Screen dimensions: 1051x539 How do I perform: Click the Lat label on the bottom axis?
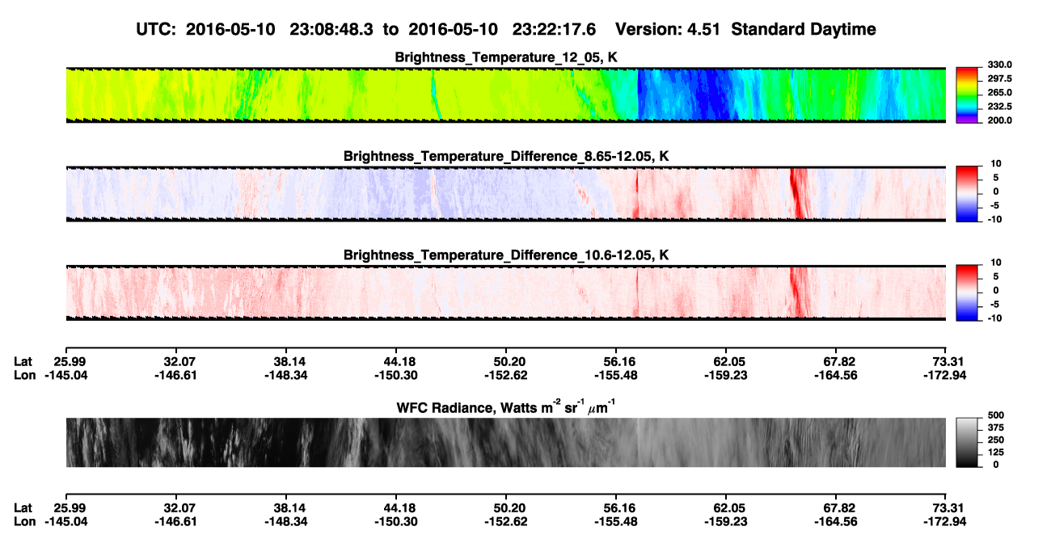tap(23, 507)
